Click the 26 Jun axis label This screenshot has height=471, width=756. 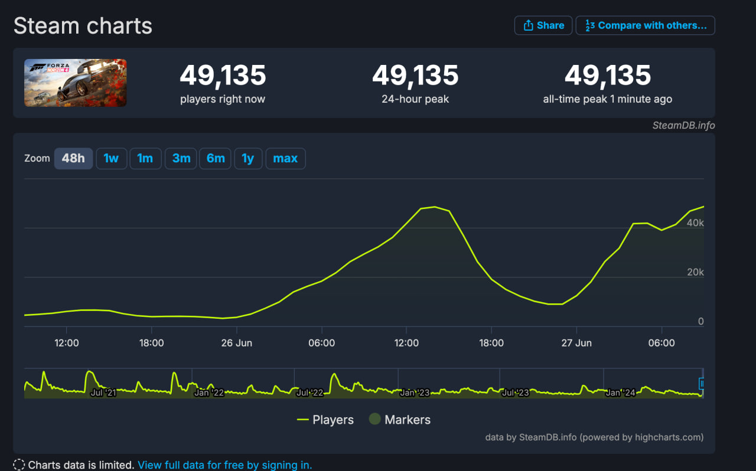pyautogui.click(x=236, y=343)
